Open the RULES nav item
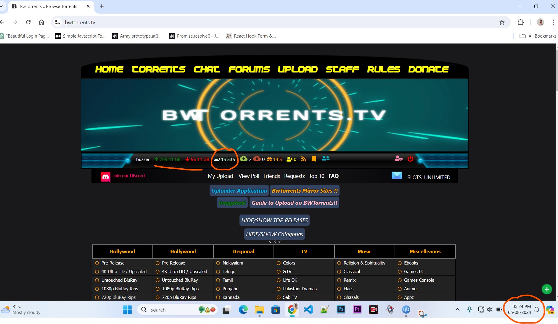 point(384,69)
